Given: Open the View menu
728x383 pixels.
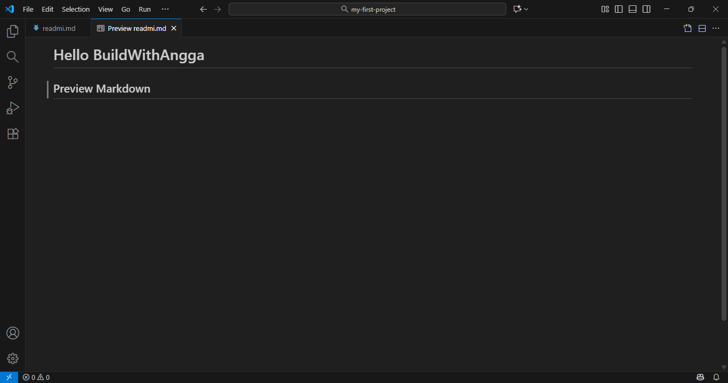Looking at the screenshot, I should [x=105, y=9].
